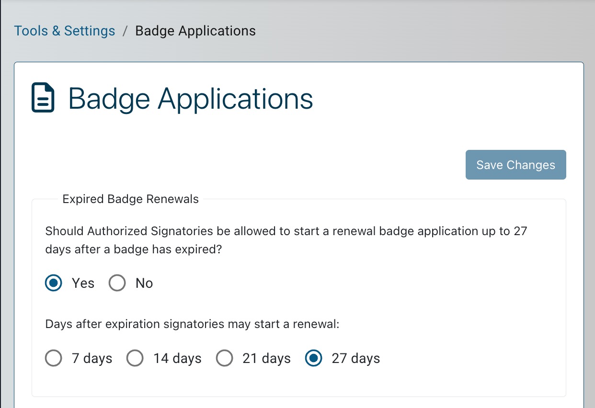This screenshot has width=595, height=408.
Task: Click the Expired Badge Renewals section legend
Action: coord(130,199)
